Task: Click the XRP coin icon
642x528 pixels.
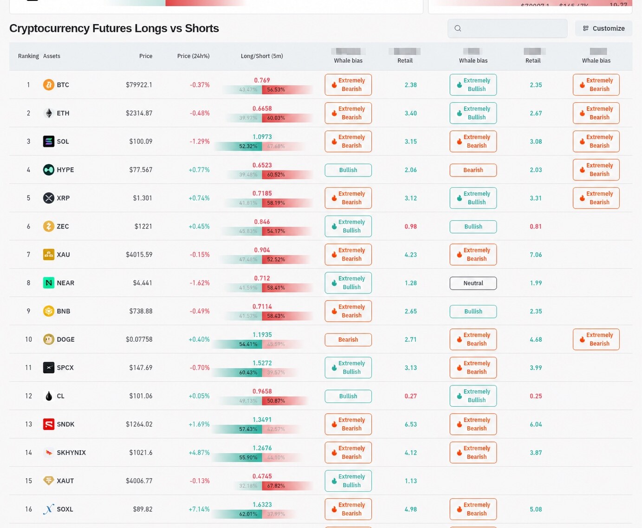Action: tap(49, 198)
